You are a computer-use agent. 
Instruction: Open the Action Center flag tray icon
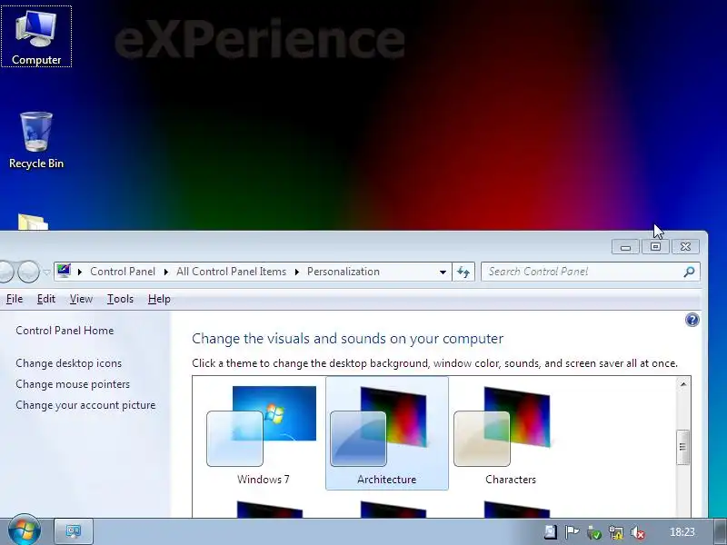pyautogui.click(x=572, y=532)
